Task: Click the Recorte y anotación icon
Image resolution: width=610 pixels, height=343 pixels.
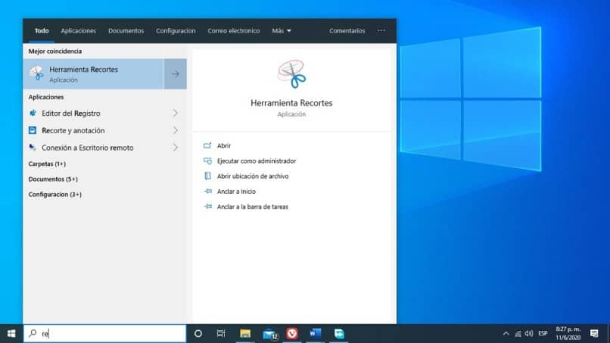Action: [x=33, y=130]
